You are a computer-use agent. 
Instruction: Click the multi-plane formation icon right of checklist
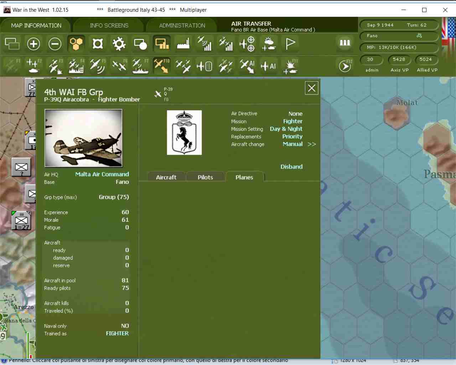tap(226, 66)
